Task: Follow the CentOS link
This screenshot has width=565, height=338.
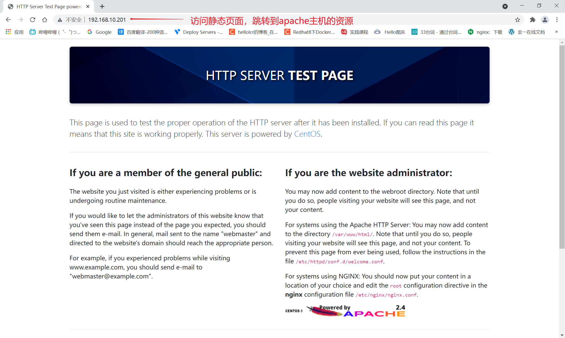Action: (x=307, y=134)
